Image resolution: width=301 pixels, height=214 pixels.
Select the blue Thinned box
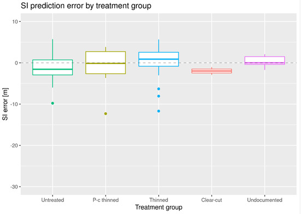[159, 59]
